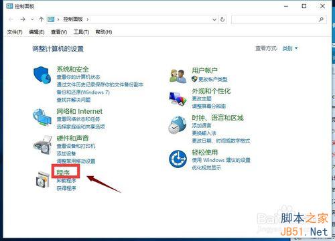Click 查找并解决问题 link
335x241 pixels.
coord(74,100)
